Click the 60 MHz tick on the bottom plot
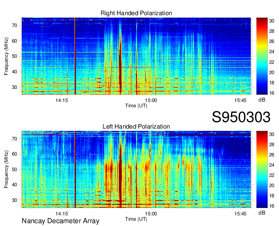The height and width of the screenshot is (226, 279). [14, 154]
